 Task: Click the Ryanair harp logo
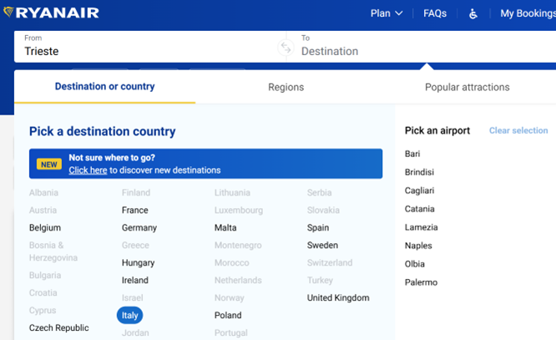pos(8,13)
